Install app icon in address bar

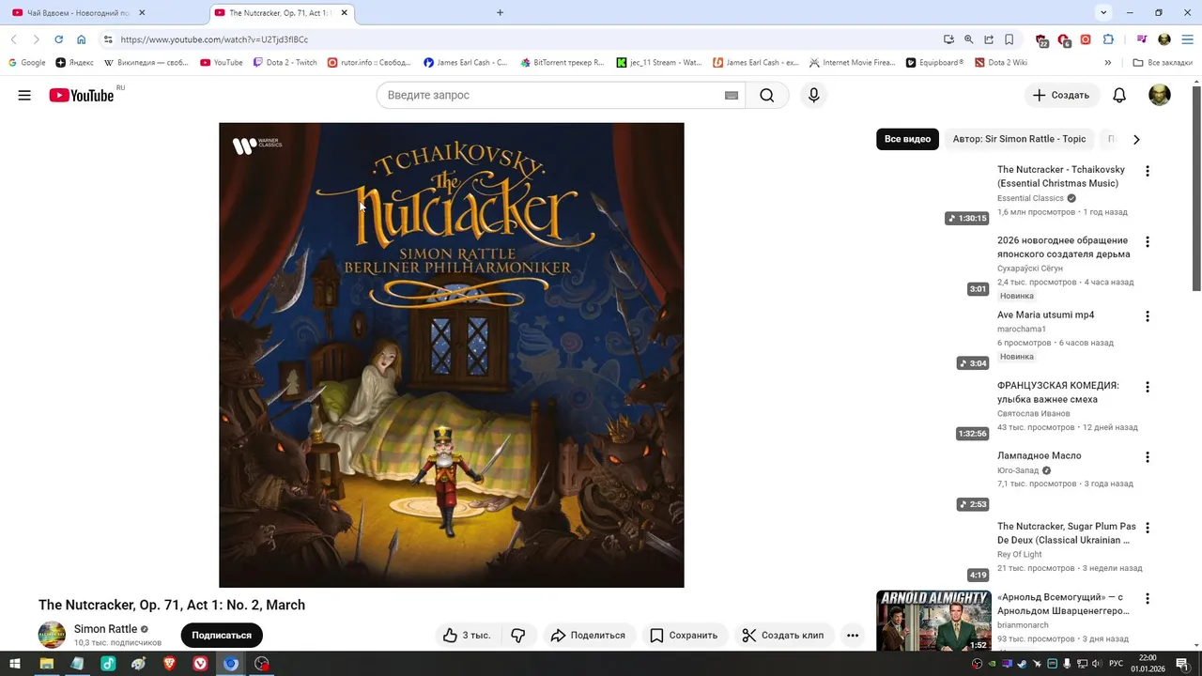(948, 39)
